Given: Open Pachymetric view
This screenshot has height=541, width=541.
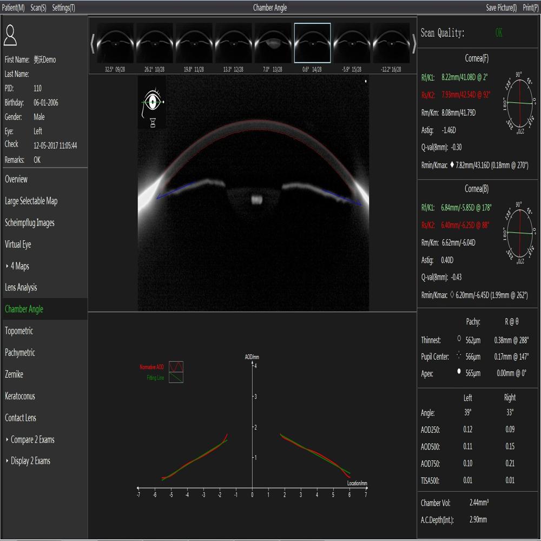Looking at the screenshot, I should [x=20, y=353].
